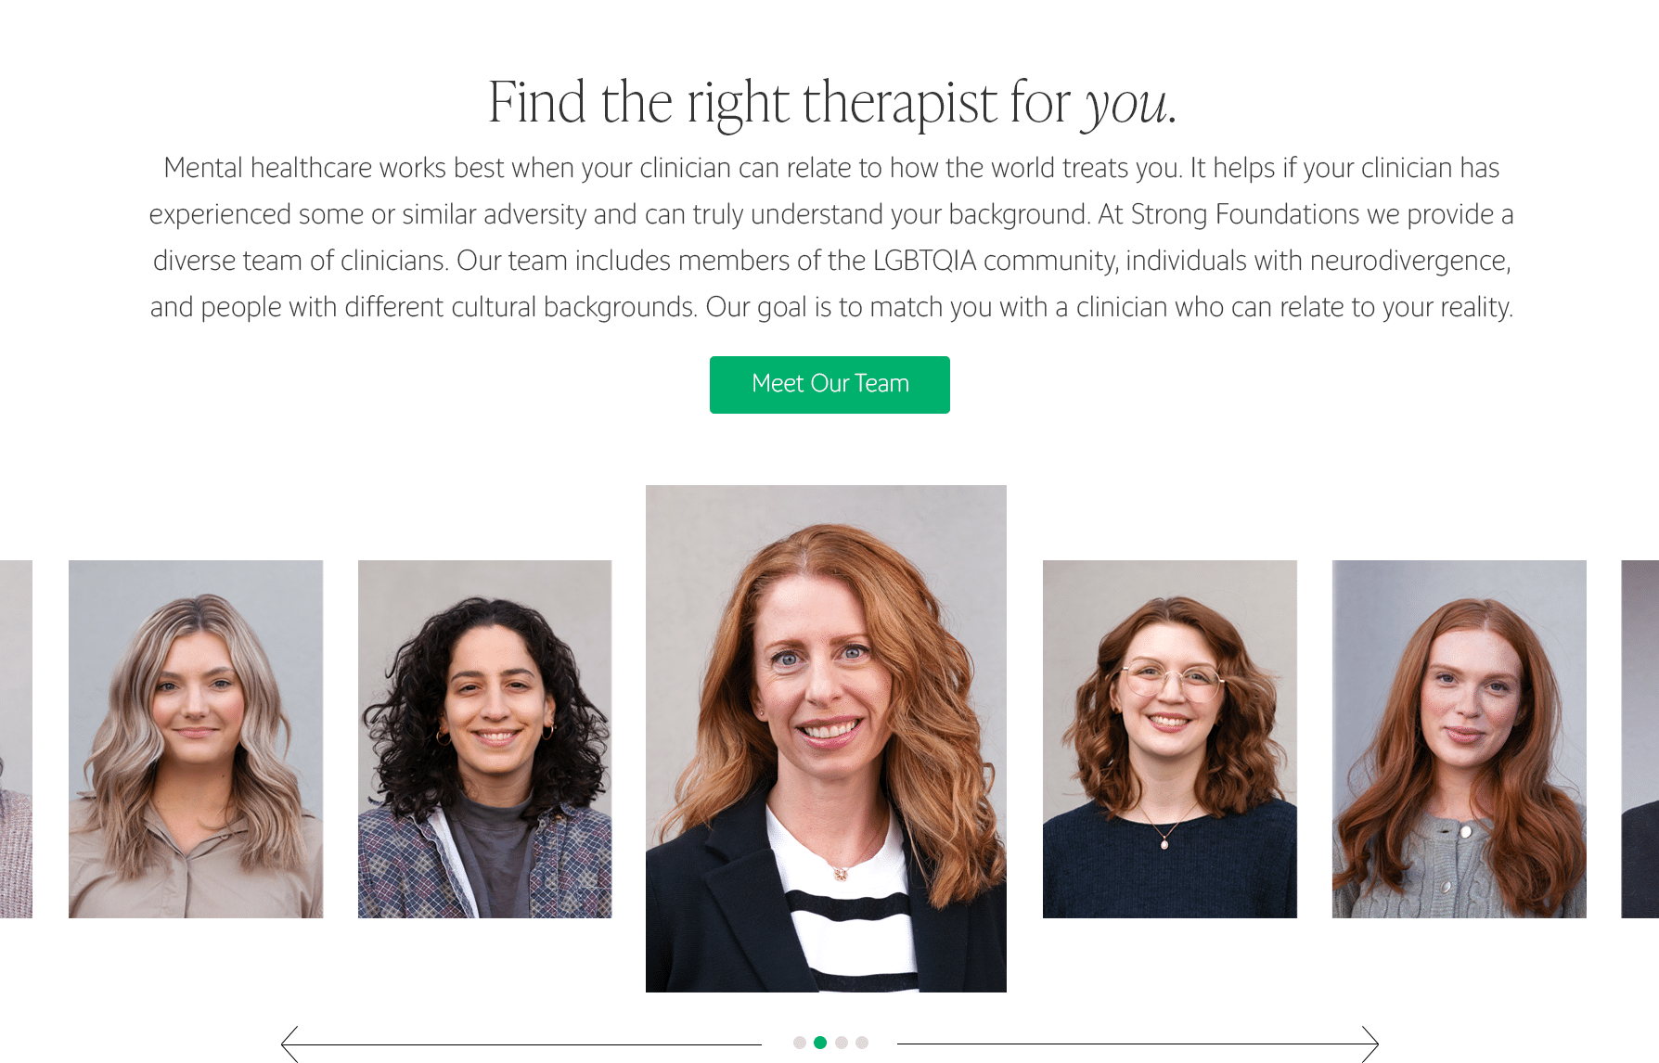Choose the therapist wearing round glasses
Screen dimensions: 1659x1063
pos(1170,739)
